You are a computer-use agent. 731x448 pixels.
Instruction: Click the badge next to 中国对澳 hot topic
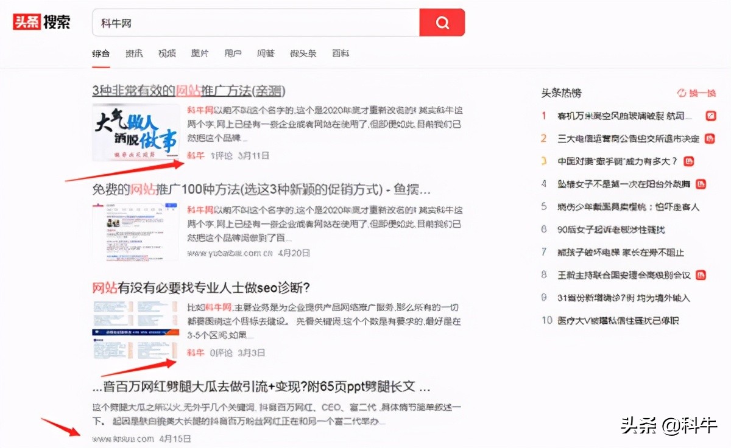pos(688,161)
